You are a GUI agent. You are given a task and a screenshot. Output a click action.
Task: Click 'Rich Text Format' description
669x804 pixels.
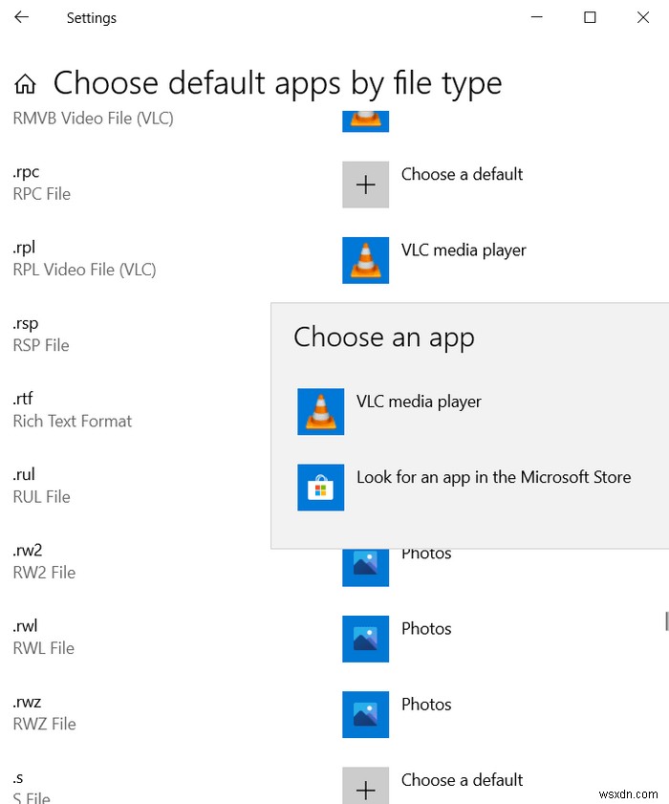click(73, 421)
